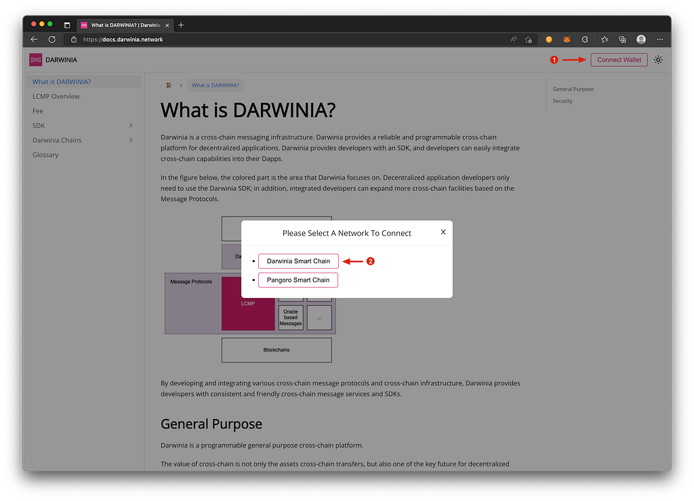
Task: Open the favorites list icon
Action: [x=605, y=39]
